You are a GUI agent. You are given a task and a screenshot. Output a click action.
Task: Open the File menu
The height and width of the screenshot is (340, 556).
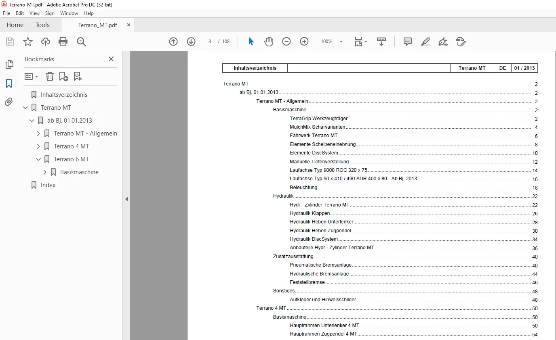pos(6,13)
